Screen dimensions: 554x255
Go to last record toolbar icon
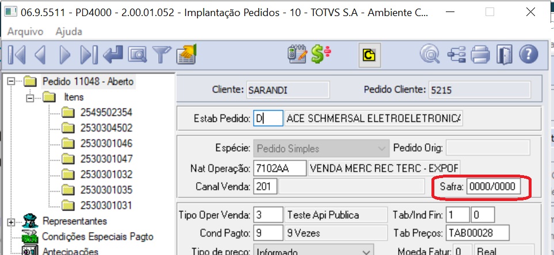89,55
